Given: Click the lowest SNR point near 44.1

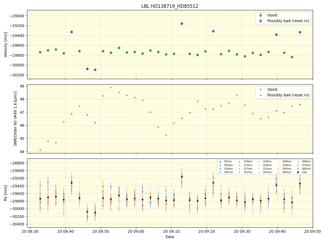Looking at the screenshot, I should 40,150.
